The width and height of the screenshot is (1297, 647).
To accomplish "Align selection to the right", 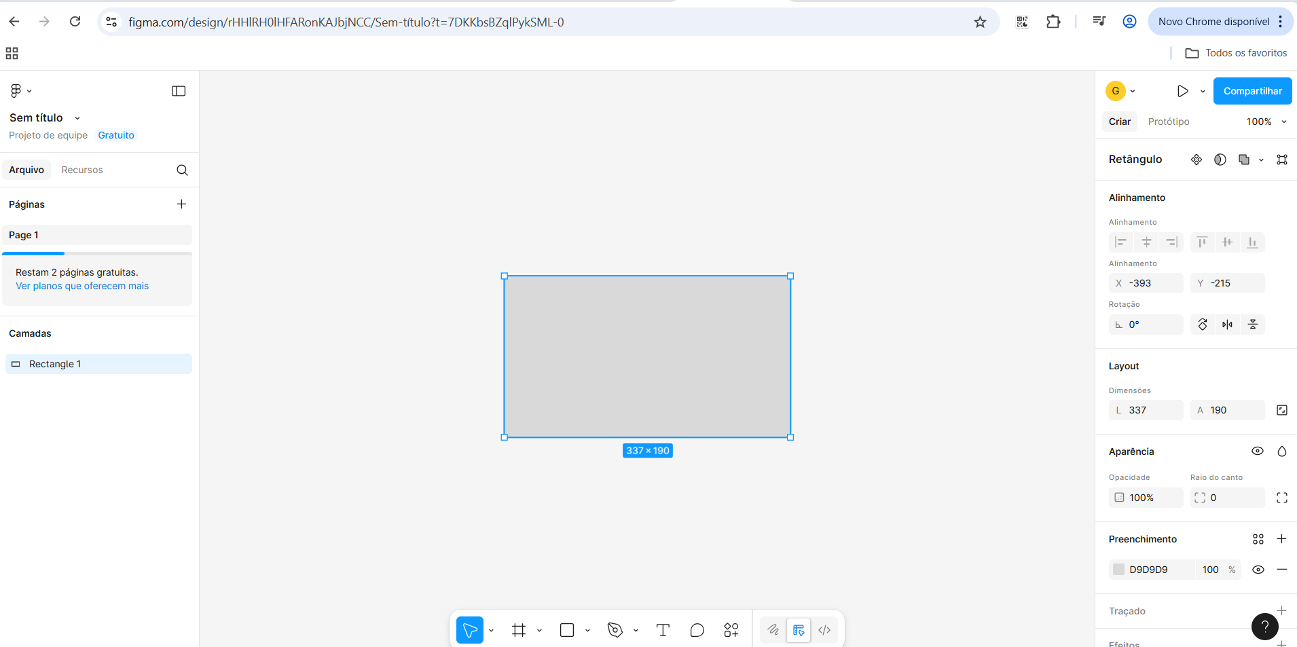I will 1171,242.
